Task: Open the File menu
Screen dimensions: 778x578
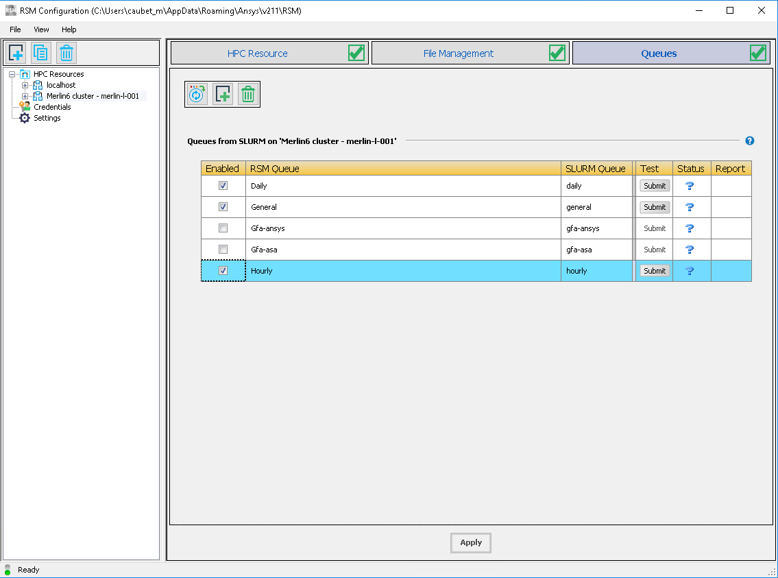Action: 15,29
